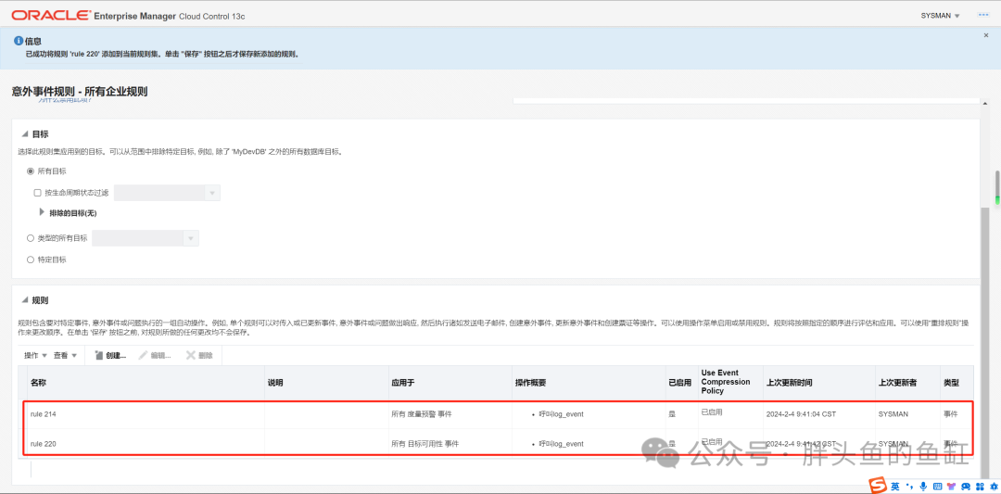Expand 排除的目标(无) disclosure triangle

pyautogui.click(x=42, y=212)
